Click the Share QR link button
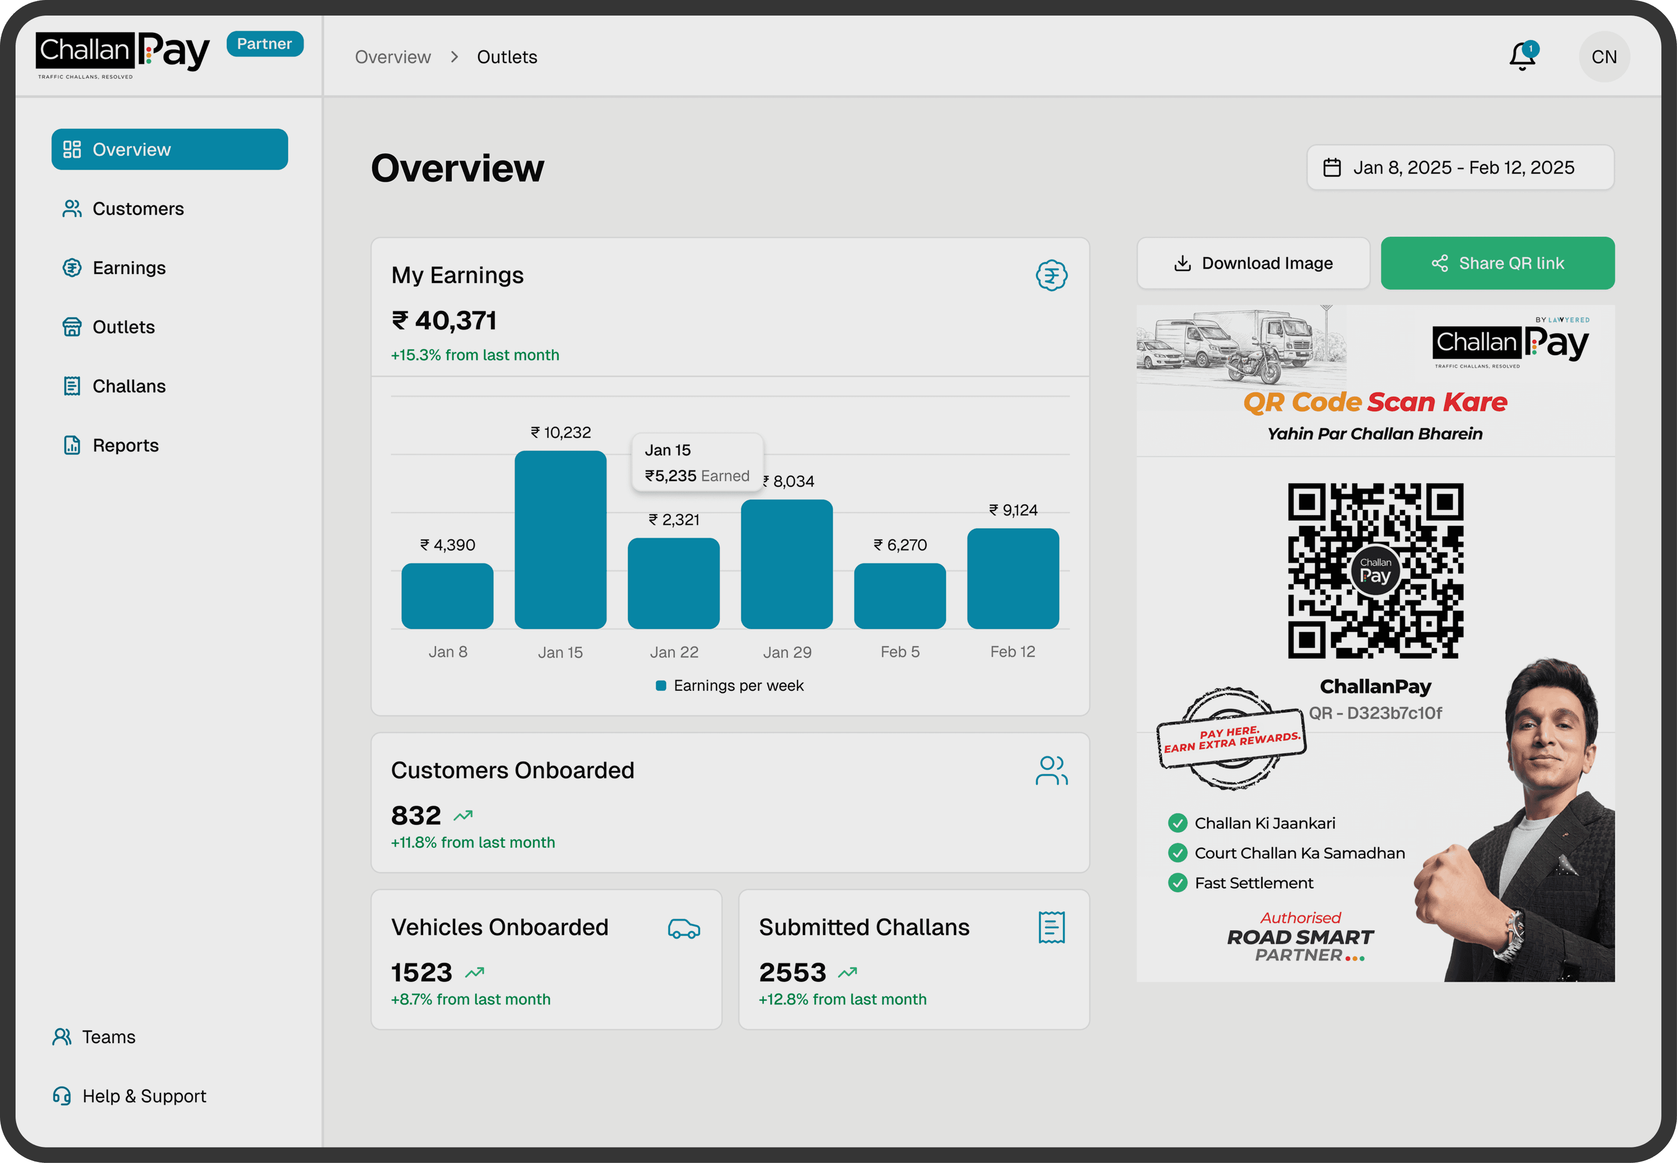 pyautogui.click(x=1497, y=263)
